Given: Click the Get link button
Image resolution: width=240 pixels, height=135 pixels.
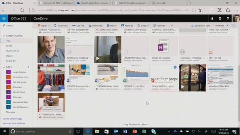Looking at the screenshot, I should pos(78,26).
